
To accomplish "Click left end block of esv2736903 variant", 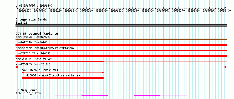I will 17,67.
